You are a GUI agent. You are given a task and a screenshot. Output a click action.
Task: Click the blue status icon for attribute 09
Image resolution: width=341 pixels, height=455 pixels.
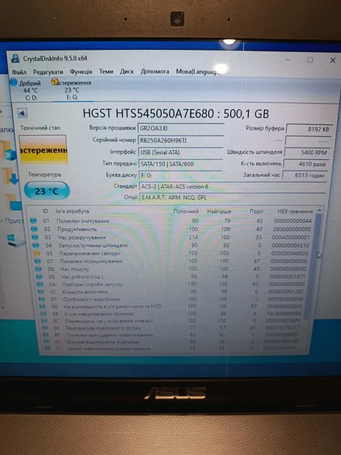tap(39, 277)
